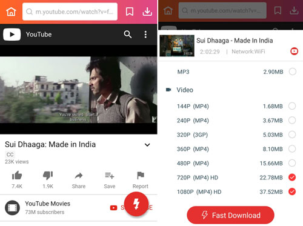Click the '37.52MB' size value
The image size is (303, 226).
pyautogui.click(x=271, y=191)
